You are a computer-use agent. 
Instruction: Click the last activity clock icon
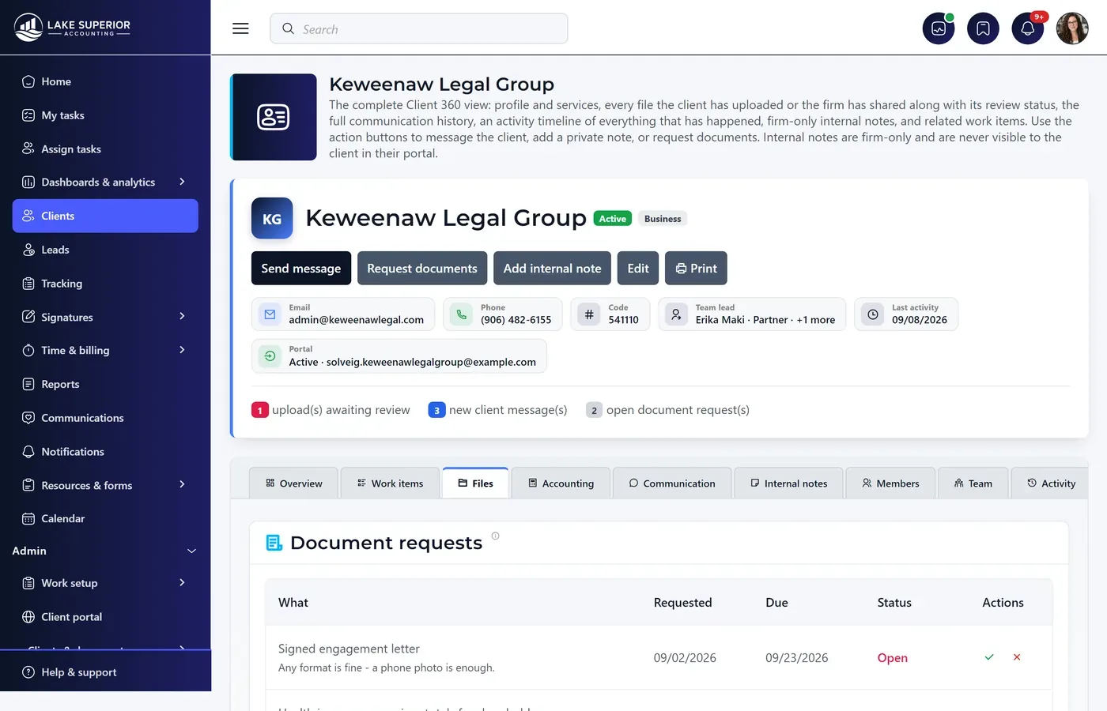pos(873,314)
